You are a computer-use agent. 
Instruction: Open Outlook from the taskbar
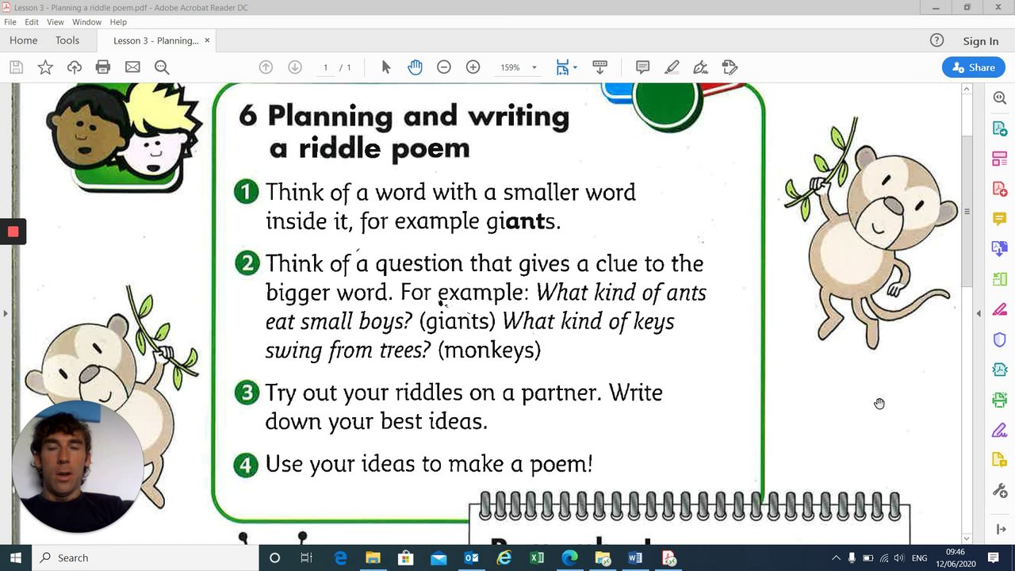471,558
